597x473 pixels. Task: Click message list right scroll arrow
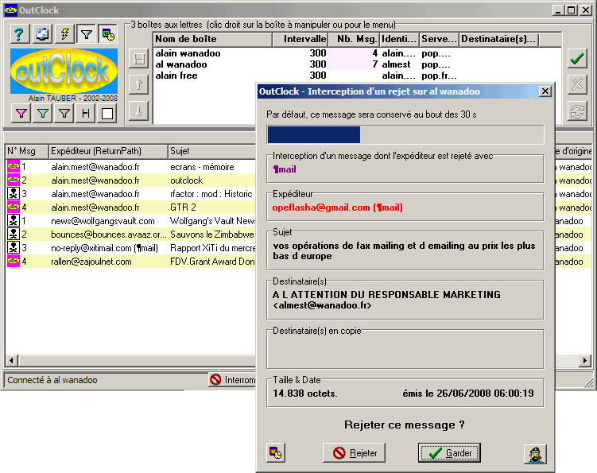pyautogui.click(x=585, y=360)
